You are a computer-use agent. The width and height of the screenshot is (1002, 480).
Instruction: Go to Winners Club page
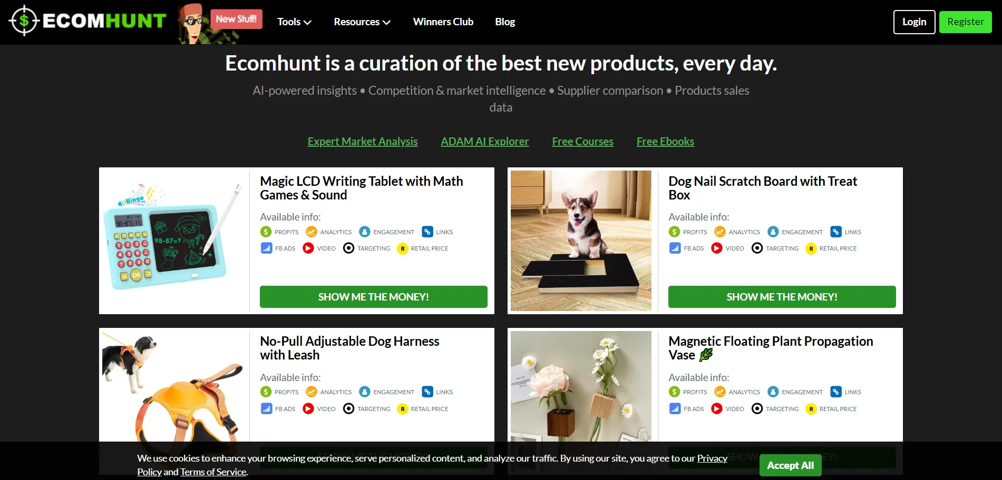pyautogui.click(x=443, y=22)
